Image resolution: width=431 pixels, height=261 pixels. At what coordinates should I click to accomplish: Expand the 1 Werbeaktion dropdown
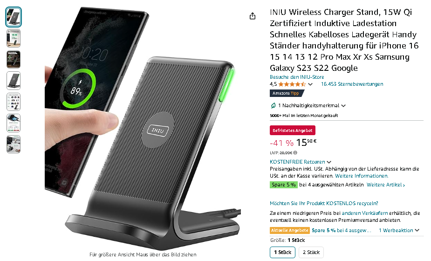[x=417, y=230]
